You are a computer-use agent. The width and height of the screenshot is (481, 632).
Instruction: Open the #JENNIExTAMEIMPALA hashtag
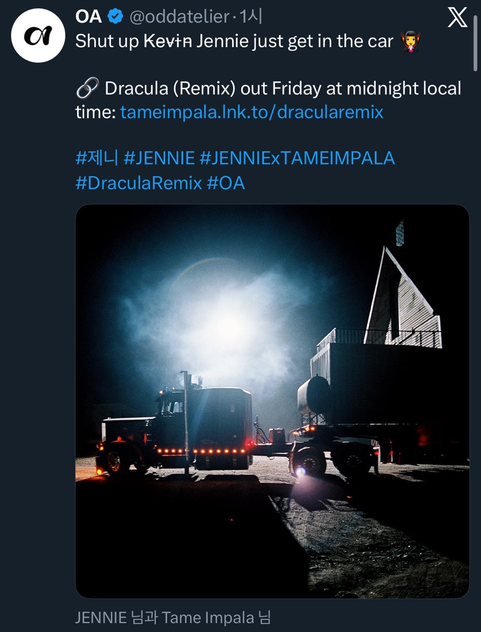coord(297,158)
